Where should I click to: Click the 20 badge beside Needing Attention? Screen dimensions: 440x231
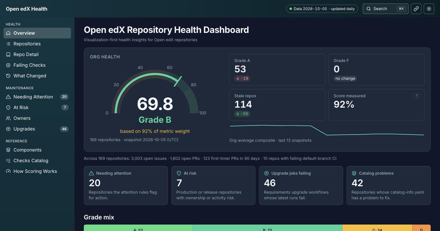point(64,97)
